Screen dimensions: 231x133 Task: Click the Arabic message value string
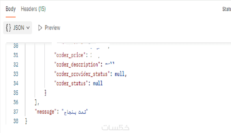point(74,111)
